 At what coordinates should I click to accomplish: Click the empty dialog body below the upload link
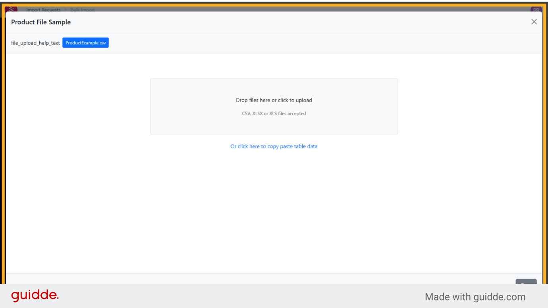pos(274,210)
